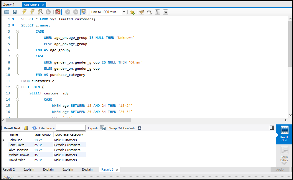293x180 pixels.
Task: Click in the Filter Rows input field
Action: pyautogui.click(x=71, y=128)
